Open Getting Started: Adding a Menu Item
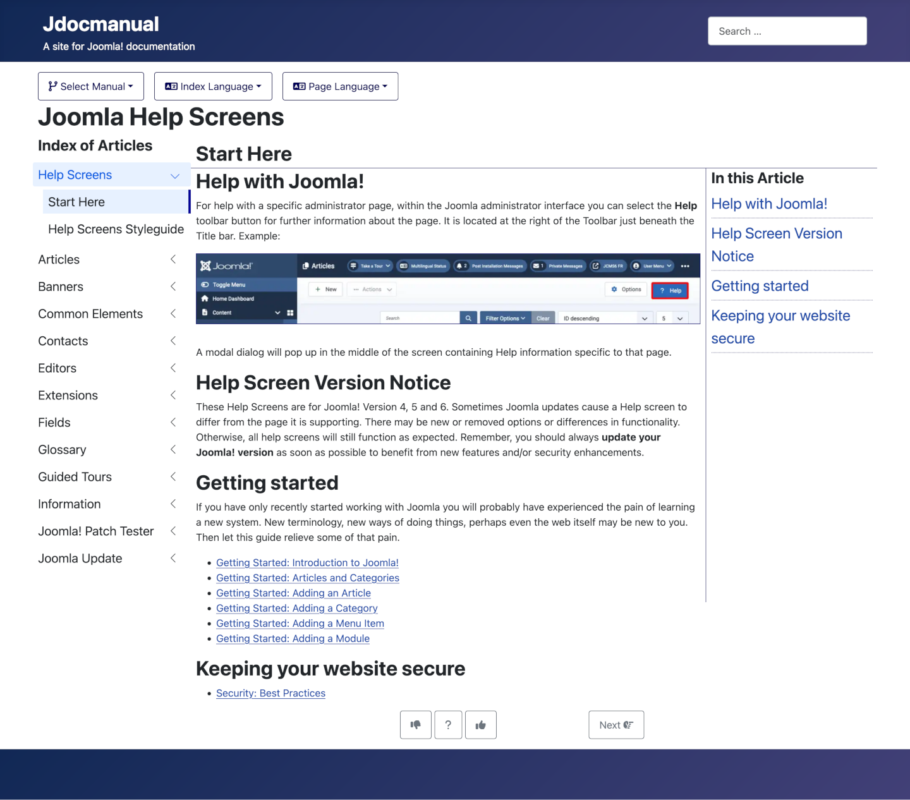Screen dimensions: 910x800 [x=300, y=624]
